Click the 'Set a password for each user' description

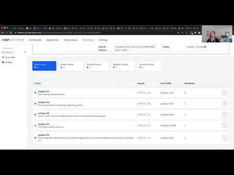51,127
